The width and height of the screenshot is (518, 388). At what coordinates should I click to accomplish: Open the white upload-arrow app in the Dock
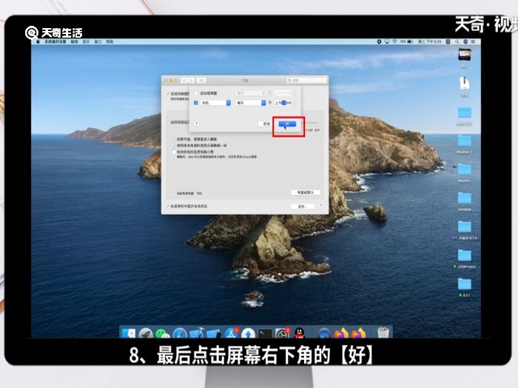pyautogui.click(x=248, y=333)
